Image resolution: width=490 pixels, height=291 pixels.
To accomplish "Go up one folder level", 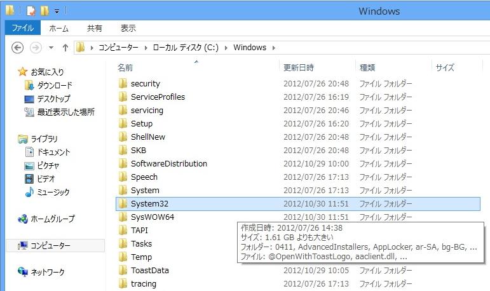I will tap(65, 48).
